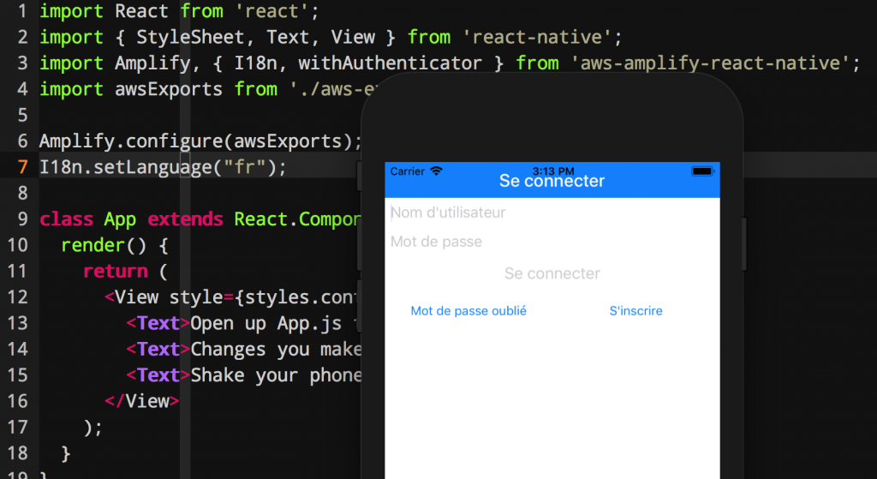The height and width of the screenshot is (479, 877).
Task: Click the Text tag on line 13
Action: click(x=158, y=323)
